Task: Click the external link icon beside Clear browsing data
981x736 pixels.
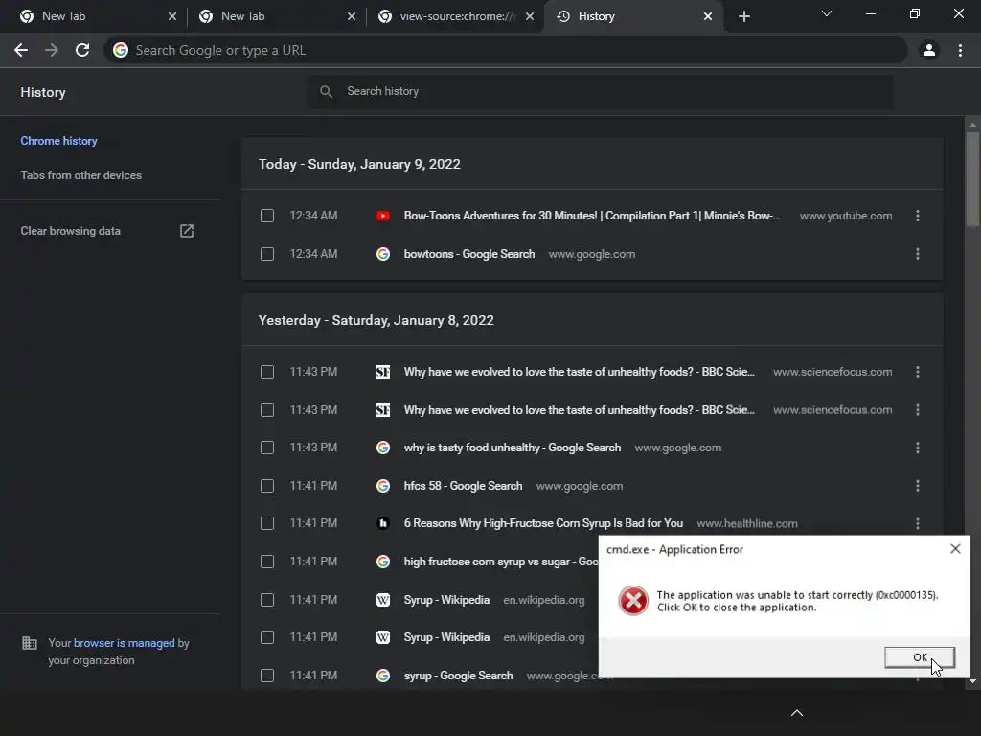Action: (x=187, y=231)
